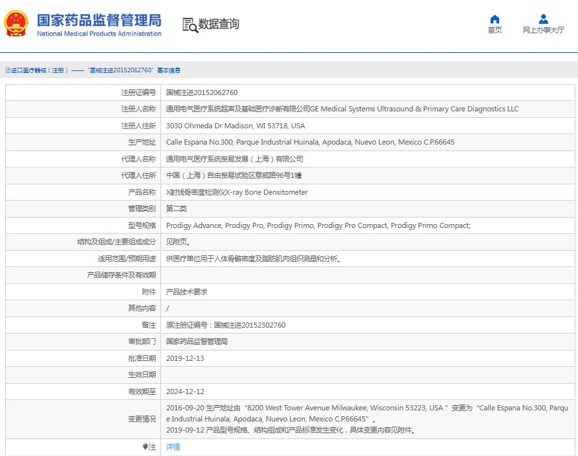Click 网上办事大厅 label
Image resolution: width=578 pixels, height=456 pixels.
point(543,30)
